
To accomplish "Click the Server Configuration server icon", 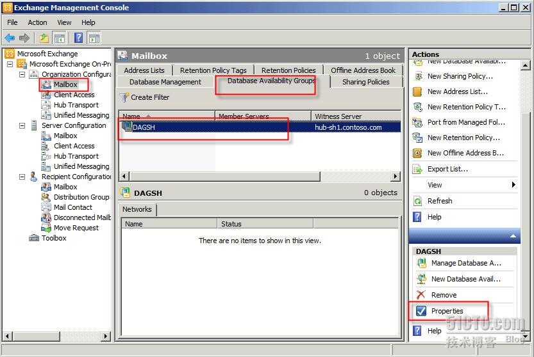I will pos(34,125).
